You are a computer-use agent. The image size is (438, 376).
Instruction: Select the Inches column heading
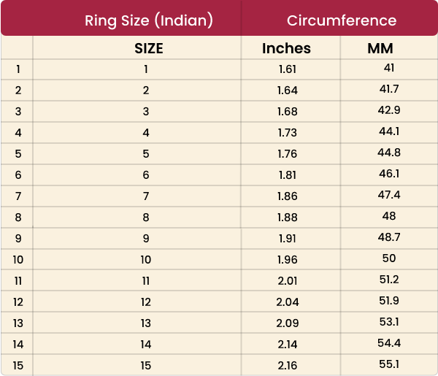[286, 48]
